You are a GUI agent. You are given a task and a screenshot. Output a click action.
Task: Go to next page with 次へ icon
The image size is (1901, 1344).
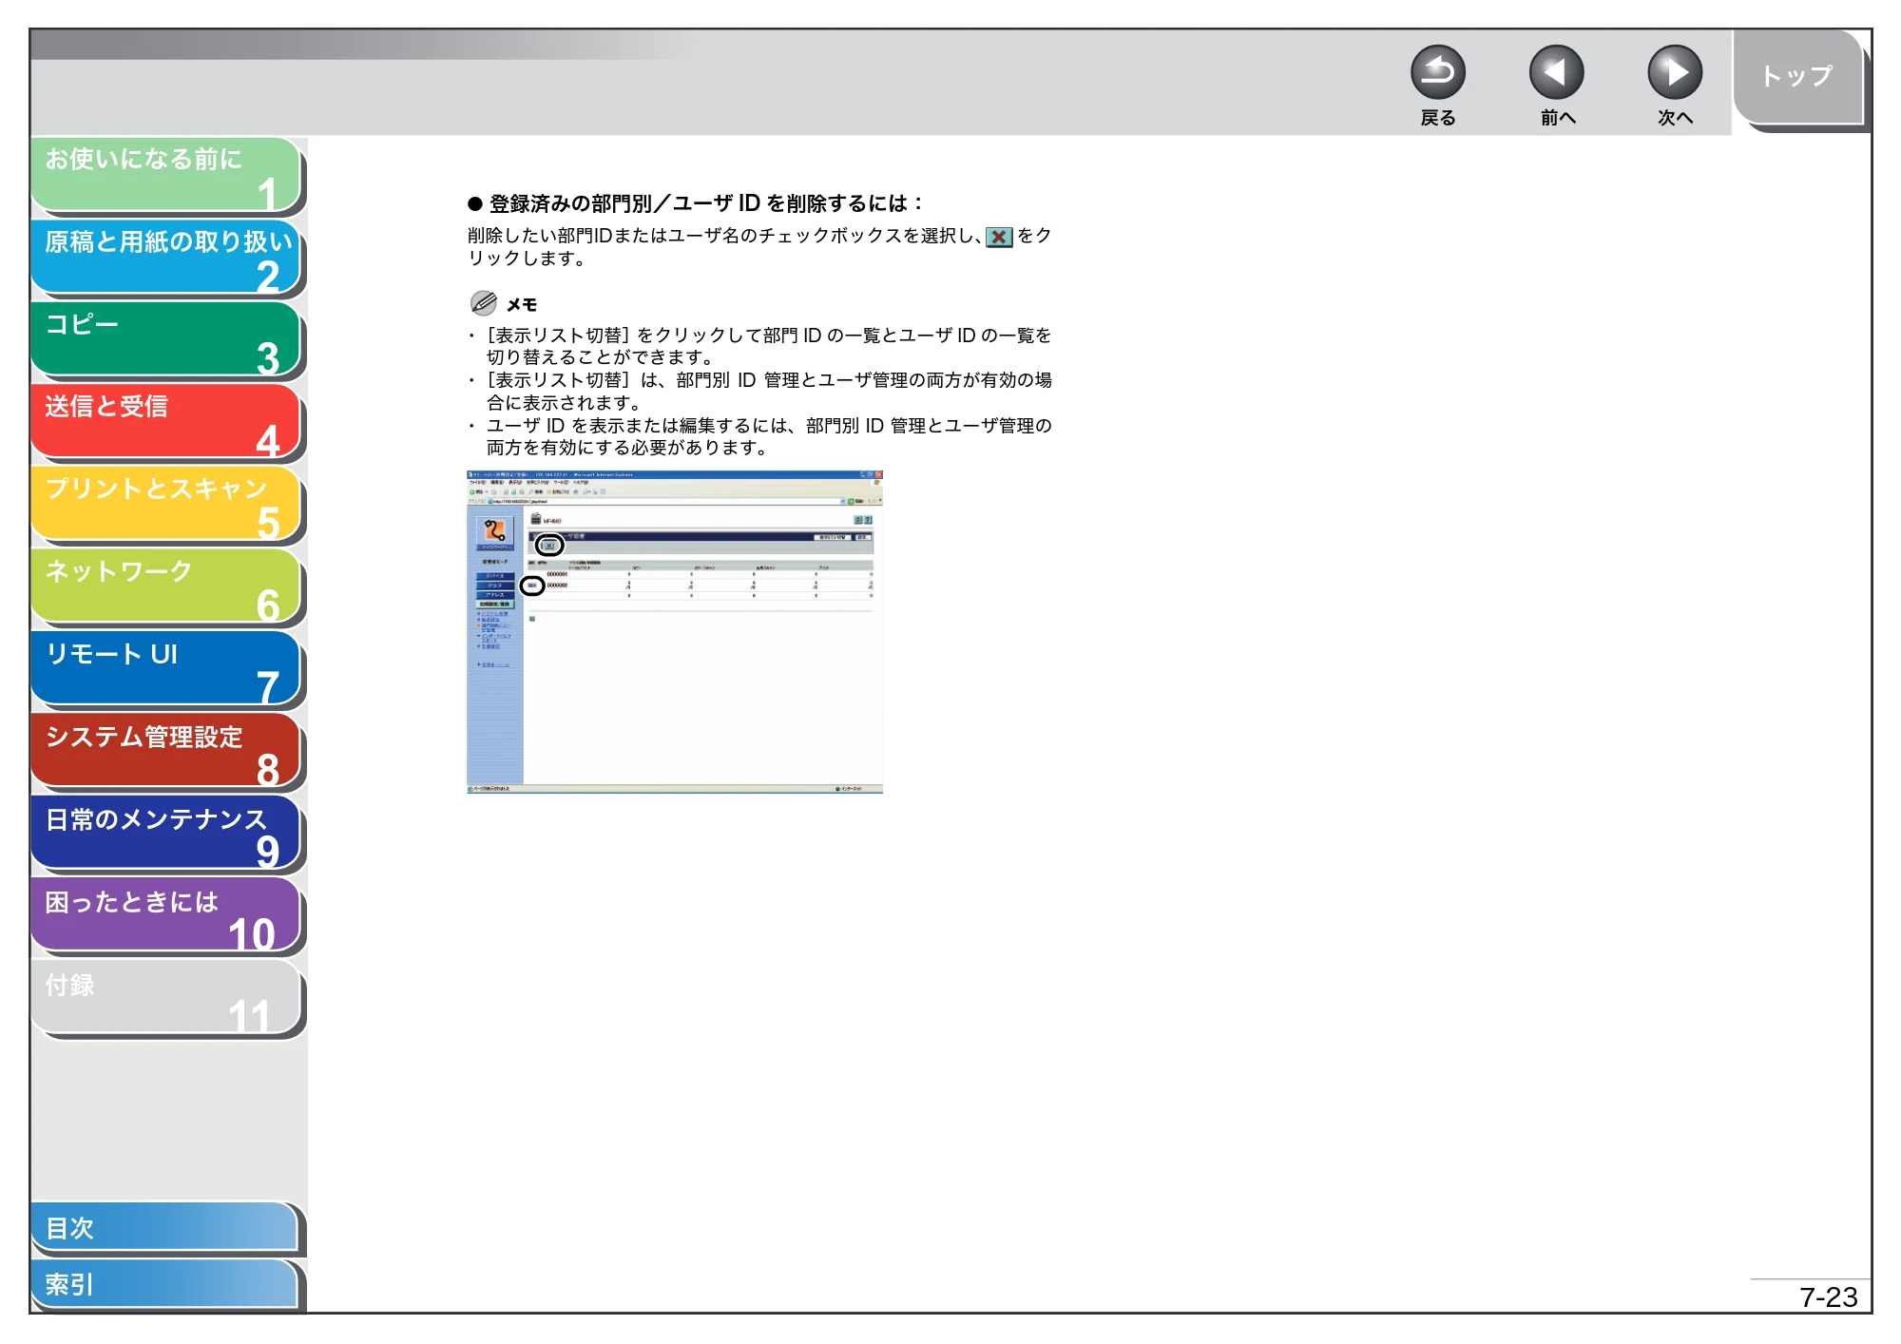point(1674,73)
